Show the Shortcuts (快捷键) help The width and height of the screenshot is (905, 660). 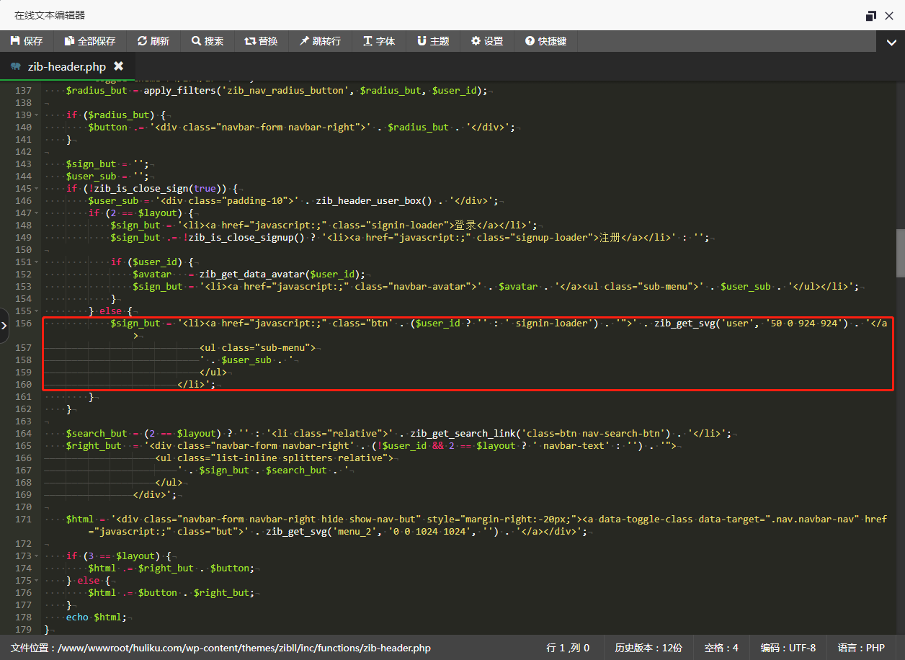(x=545, y=41)
